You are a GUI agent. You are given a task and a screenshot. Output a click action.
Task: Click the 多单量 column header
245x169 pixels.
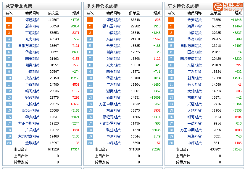coord(134,13)
